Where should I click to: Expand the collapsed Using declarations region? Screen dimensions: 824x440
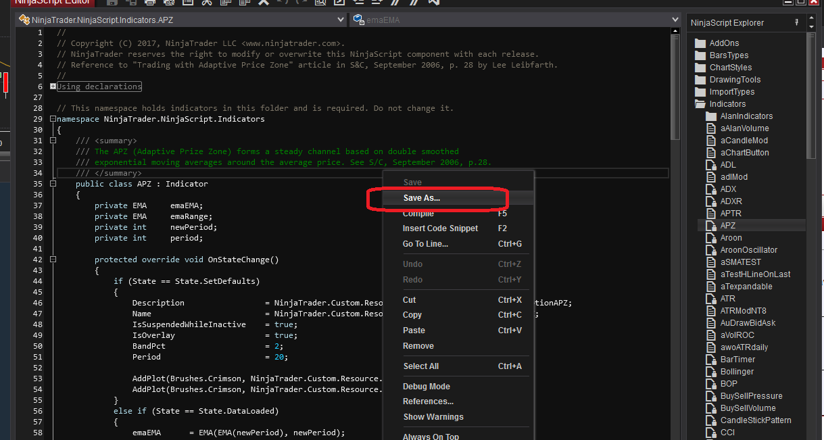53,87
